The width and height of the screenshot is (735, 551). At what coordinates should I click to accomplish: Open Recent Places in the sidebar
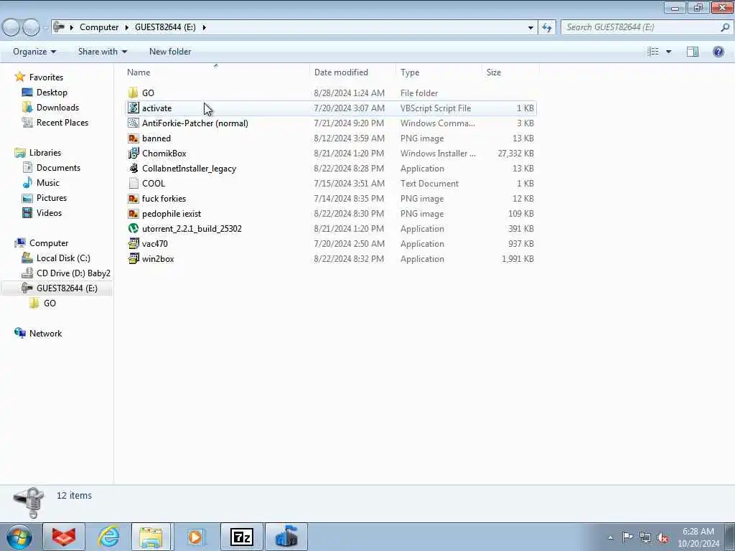(62, 122)
